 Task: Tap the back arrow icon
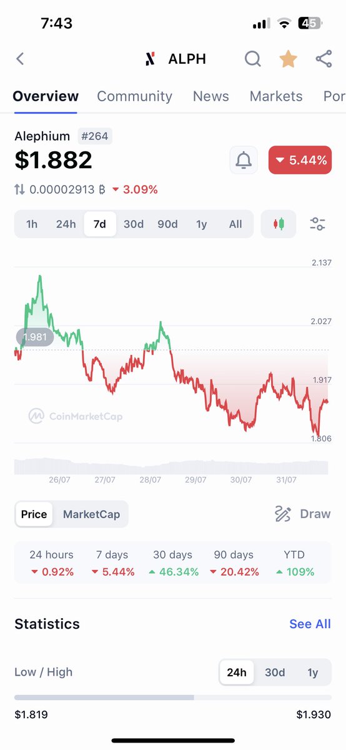tap(20, 59)
